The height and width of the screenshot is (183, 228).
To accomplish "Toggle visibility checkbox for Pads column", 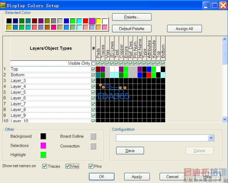I will click(98, 63).
